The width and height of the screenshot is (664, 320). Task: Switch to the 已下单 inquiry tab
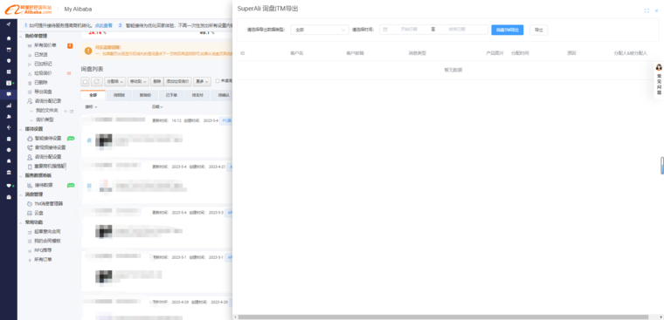pyautogui.click(x=171, y=95)
